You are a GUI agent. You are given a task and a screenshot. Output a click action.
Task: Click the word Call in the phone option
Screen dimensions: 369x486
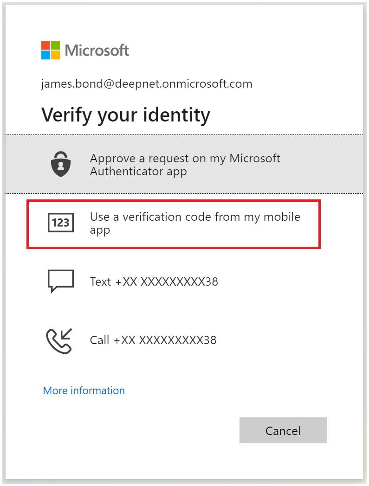tap(100, 340)
